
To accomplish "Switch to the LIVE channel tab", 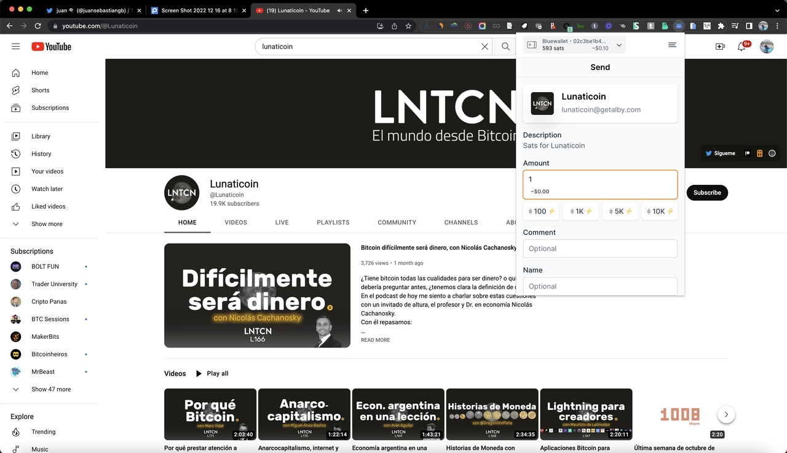I will [x=282, y=222].
